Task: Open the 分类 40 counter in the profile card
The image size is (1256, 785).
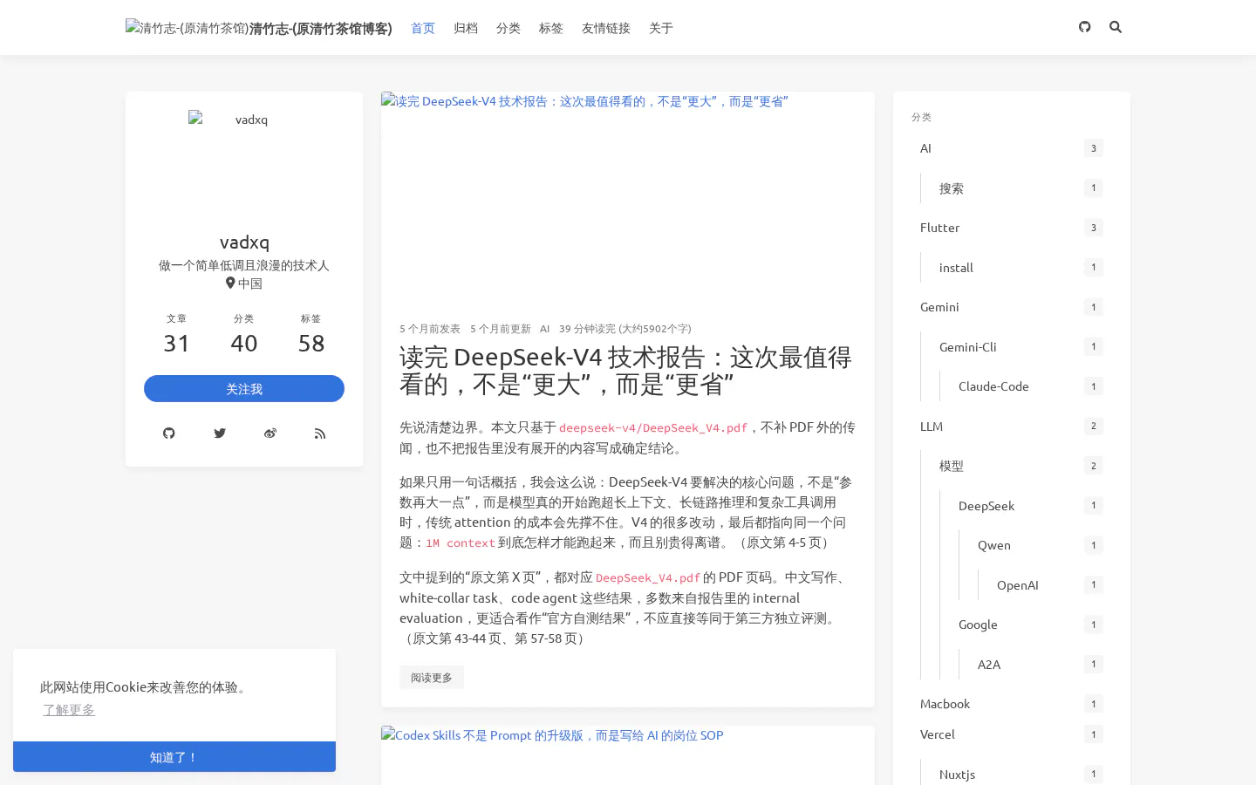Action: [x=244, y=335]
